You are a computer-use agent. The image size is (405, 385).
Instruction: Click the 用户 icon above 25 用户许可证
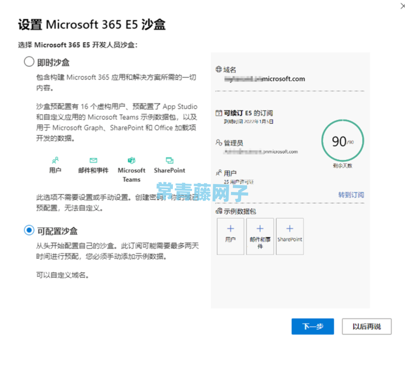(x=219, y=172)
